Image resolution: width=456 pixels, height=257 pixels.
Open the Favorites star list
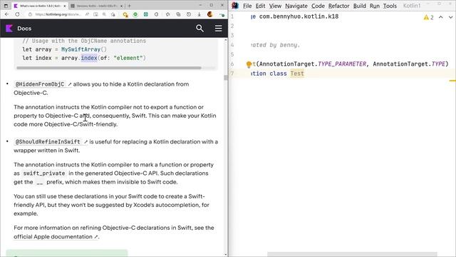pos(168,14)
